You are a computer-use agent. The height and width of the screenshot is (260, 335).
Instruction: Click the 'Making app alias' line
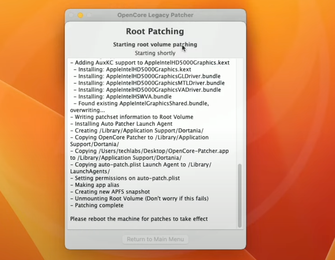click(x=95, y=185)
